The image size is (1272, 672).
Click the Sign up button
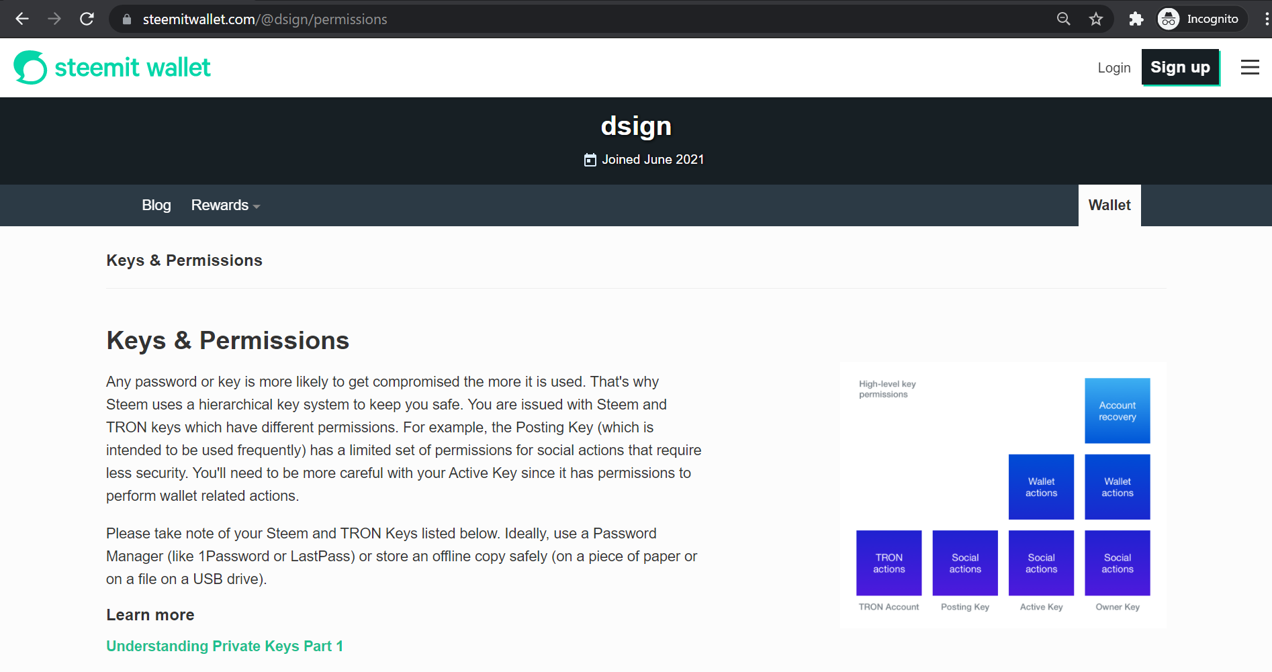1180,67
